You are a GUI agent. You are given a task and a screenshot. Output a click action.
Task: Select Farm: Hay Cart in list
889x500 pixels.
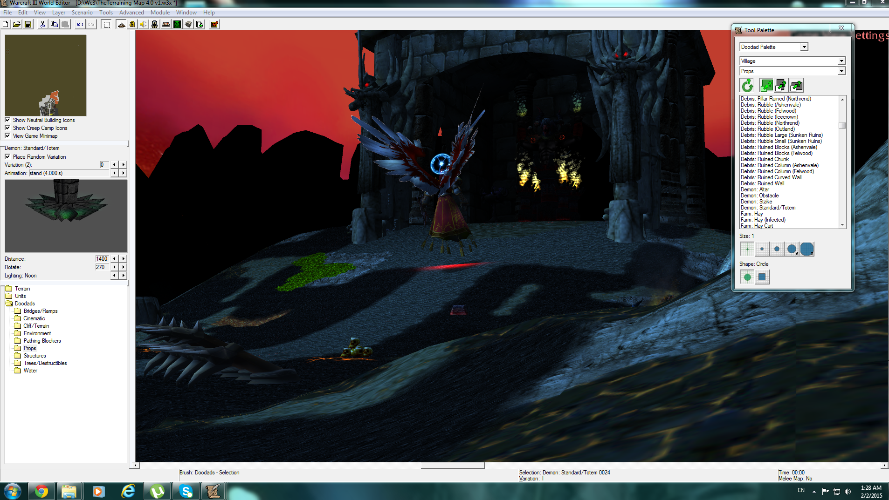757,226
